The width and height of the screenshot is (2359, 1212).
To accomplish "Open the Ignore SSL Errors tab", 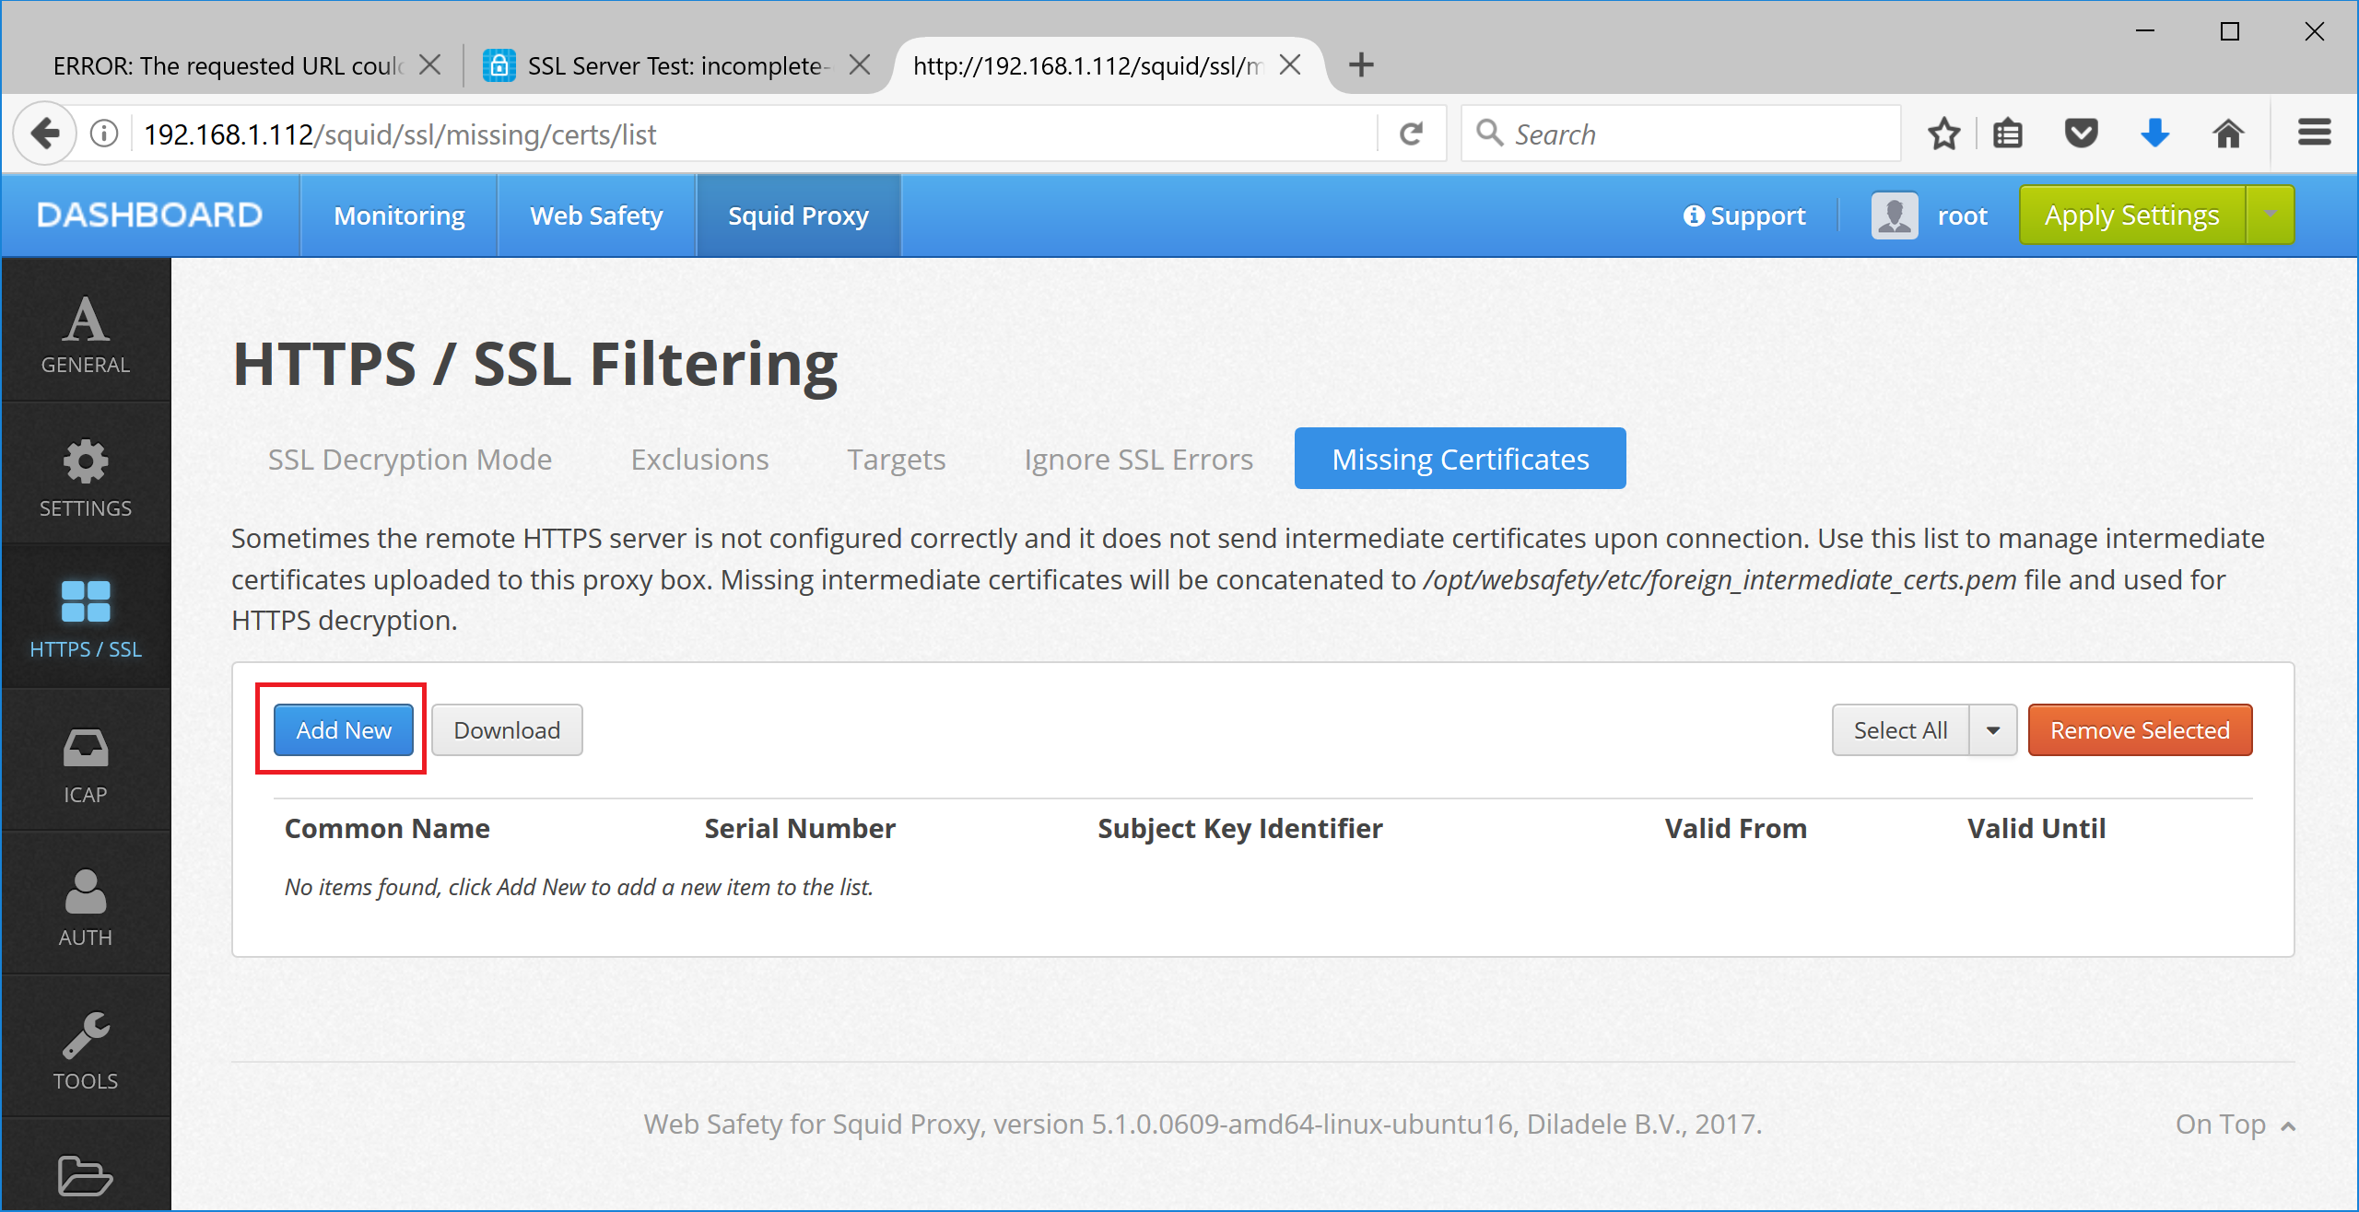I will coord(1138,459).
